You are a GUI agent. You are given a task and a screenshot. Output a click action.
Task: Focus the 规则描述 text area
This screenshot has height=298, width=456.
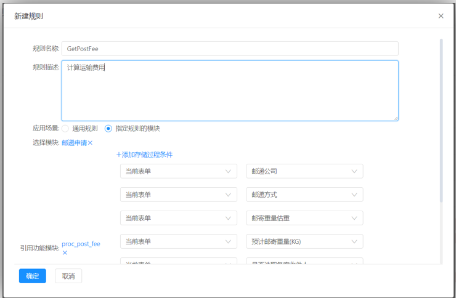point(230,91)
